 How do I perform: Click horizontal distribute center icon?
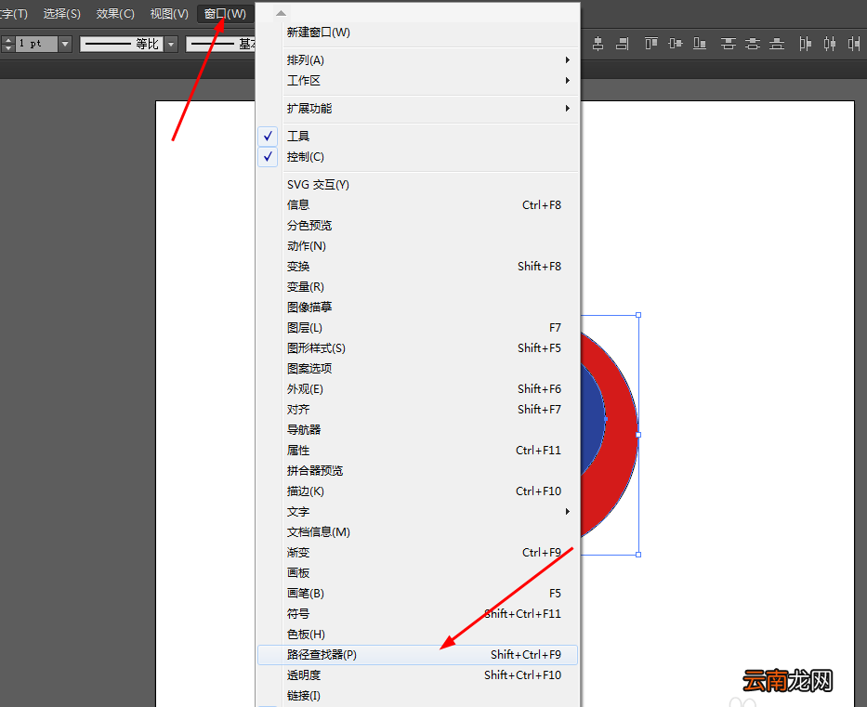tap(830, 44)
